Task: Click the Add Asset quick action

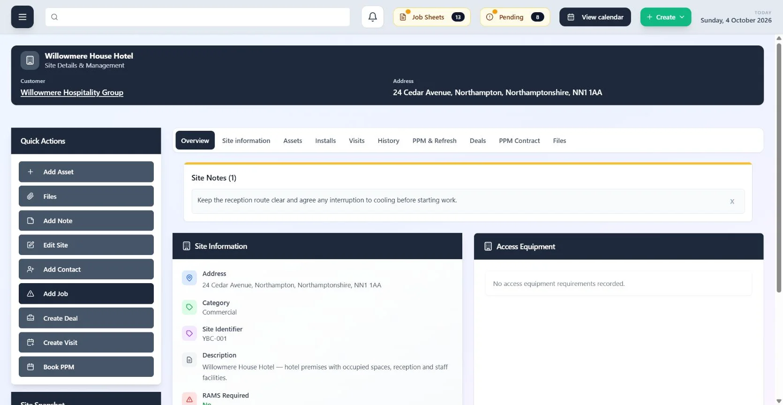Action: click(x=86, y=172)
